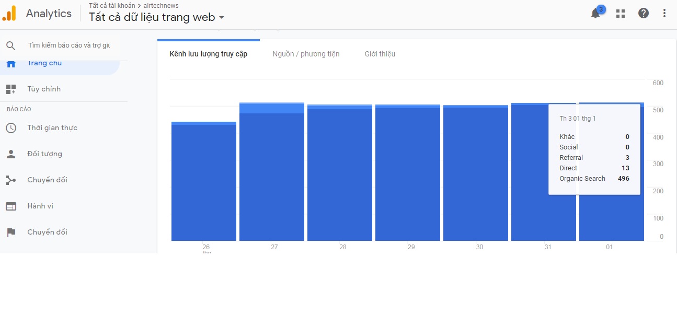Image resolution: width=677 pixels, height=326 pixels.
Task: Click the help question mark icon
Action: pyautogui.click(x=644, y=14)
